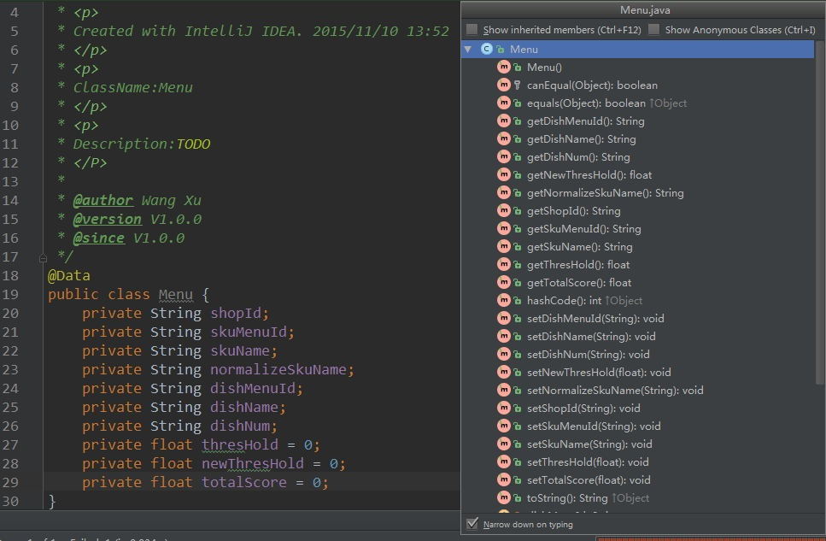
Task: Click method icon of getThresHold()
Action: (504, 264)
